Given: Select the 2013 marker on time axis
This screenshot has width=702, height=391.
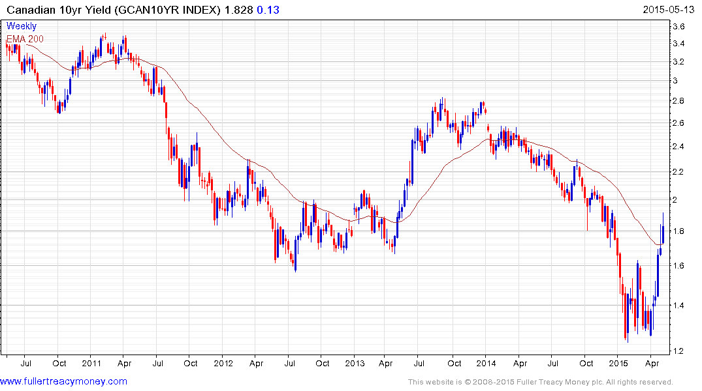Looking at the screenshot, I should click(354, 362).
